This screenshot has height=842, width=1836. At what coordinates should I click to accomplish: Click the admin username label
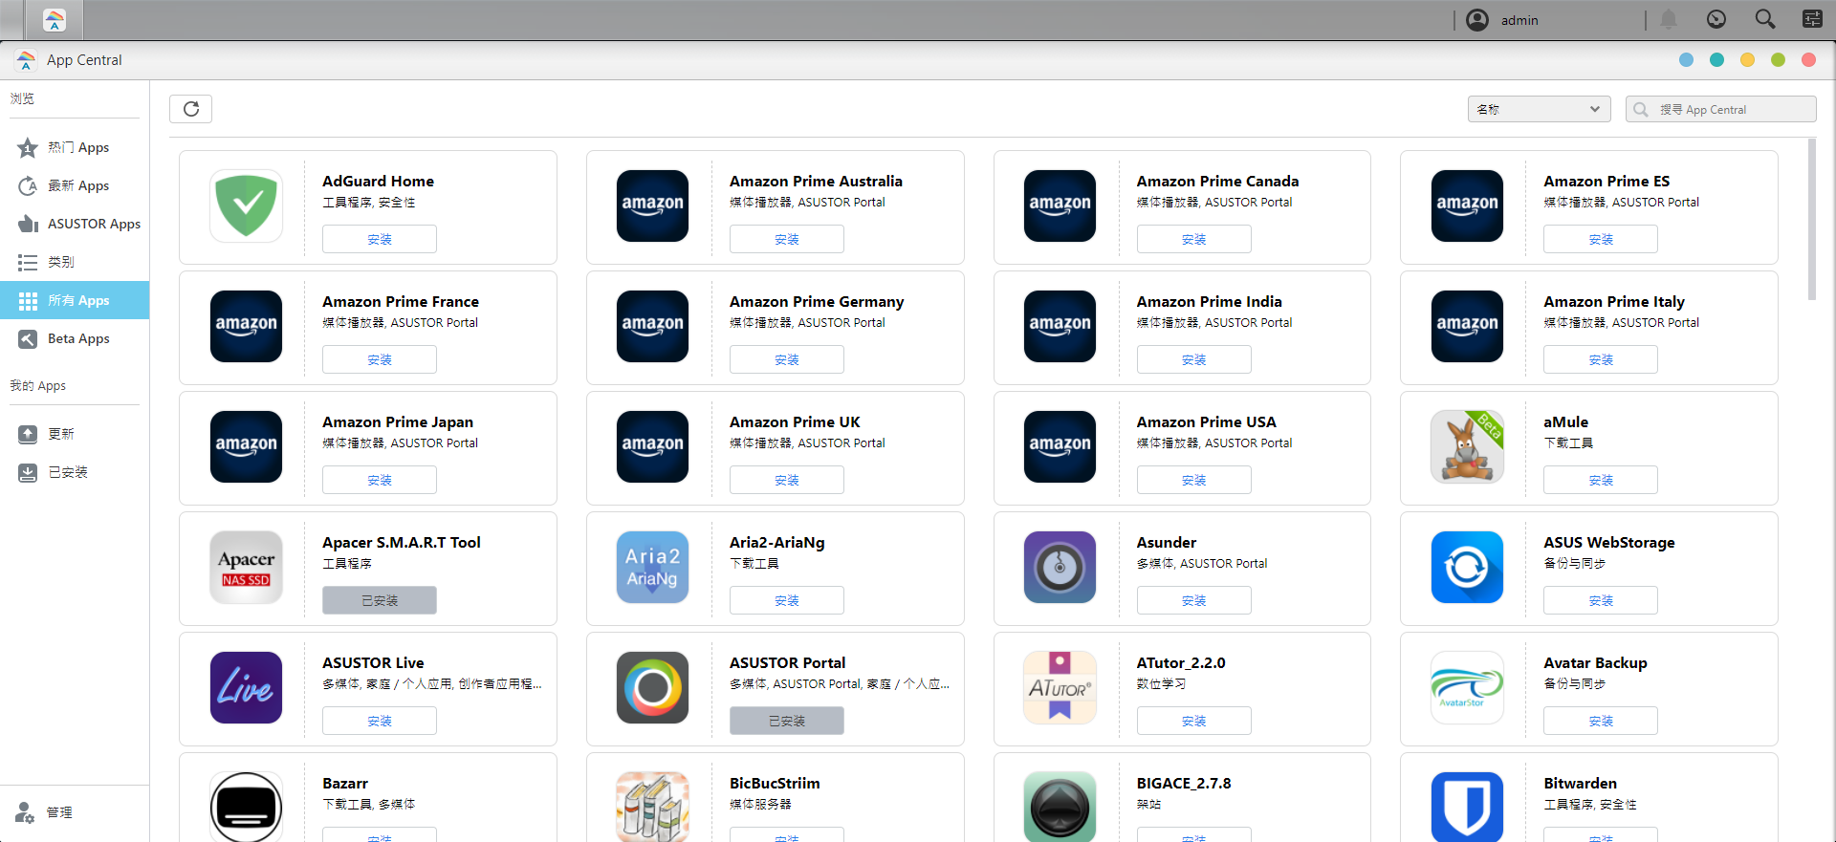point(1519,20)
